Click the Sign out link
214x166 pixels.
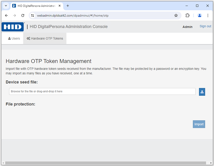(205, 26)
